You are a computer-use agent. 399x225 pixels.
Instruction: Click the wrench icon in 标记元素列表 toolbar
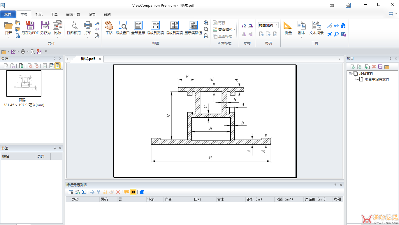click(x=99, y=192)
